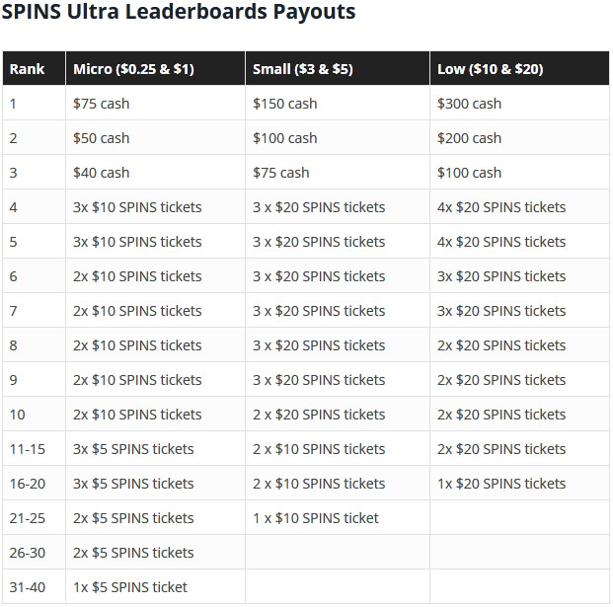Screen dimensions: 613x607
Task: Click the 1 x $10 SPINS ticket cell
Action: point(338,518)
